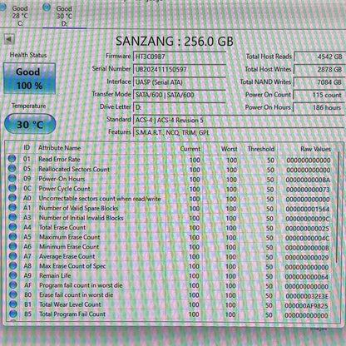The height and width of the screenshot is (346, 346).
Task: Click the Standard field ACS-4 Revision 5
Action: click(240, 120)
